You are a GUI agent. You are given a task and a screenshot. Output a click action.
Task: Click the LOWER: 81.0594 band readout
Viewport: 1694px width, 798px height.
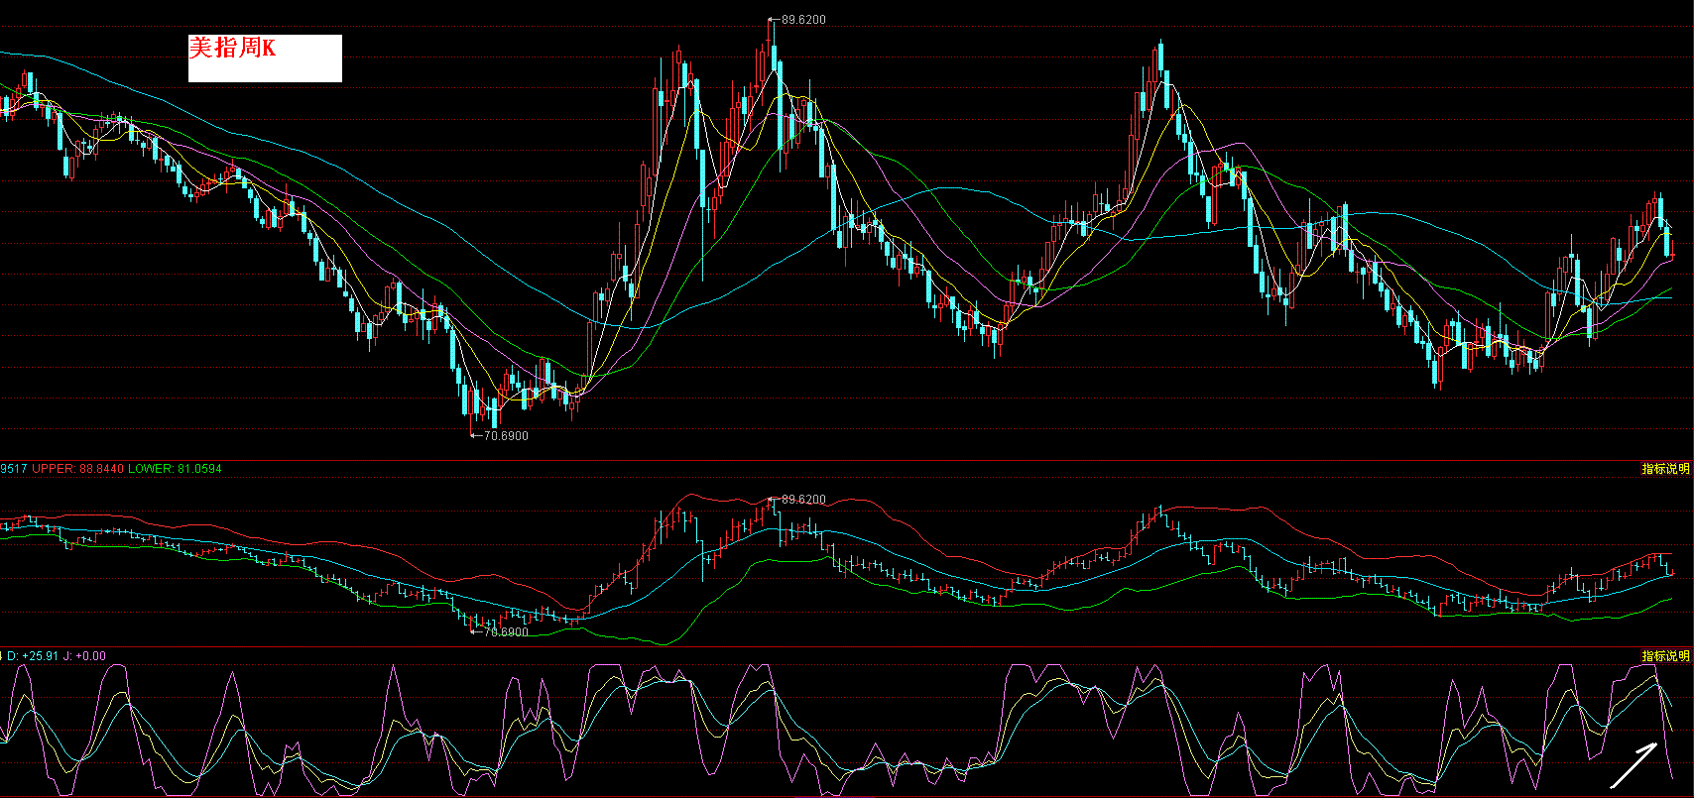click(176, 469)
